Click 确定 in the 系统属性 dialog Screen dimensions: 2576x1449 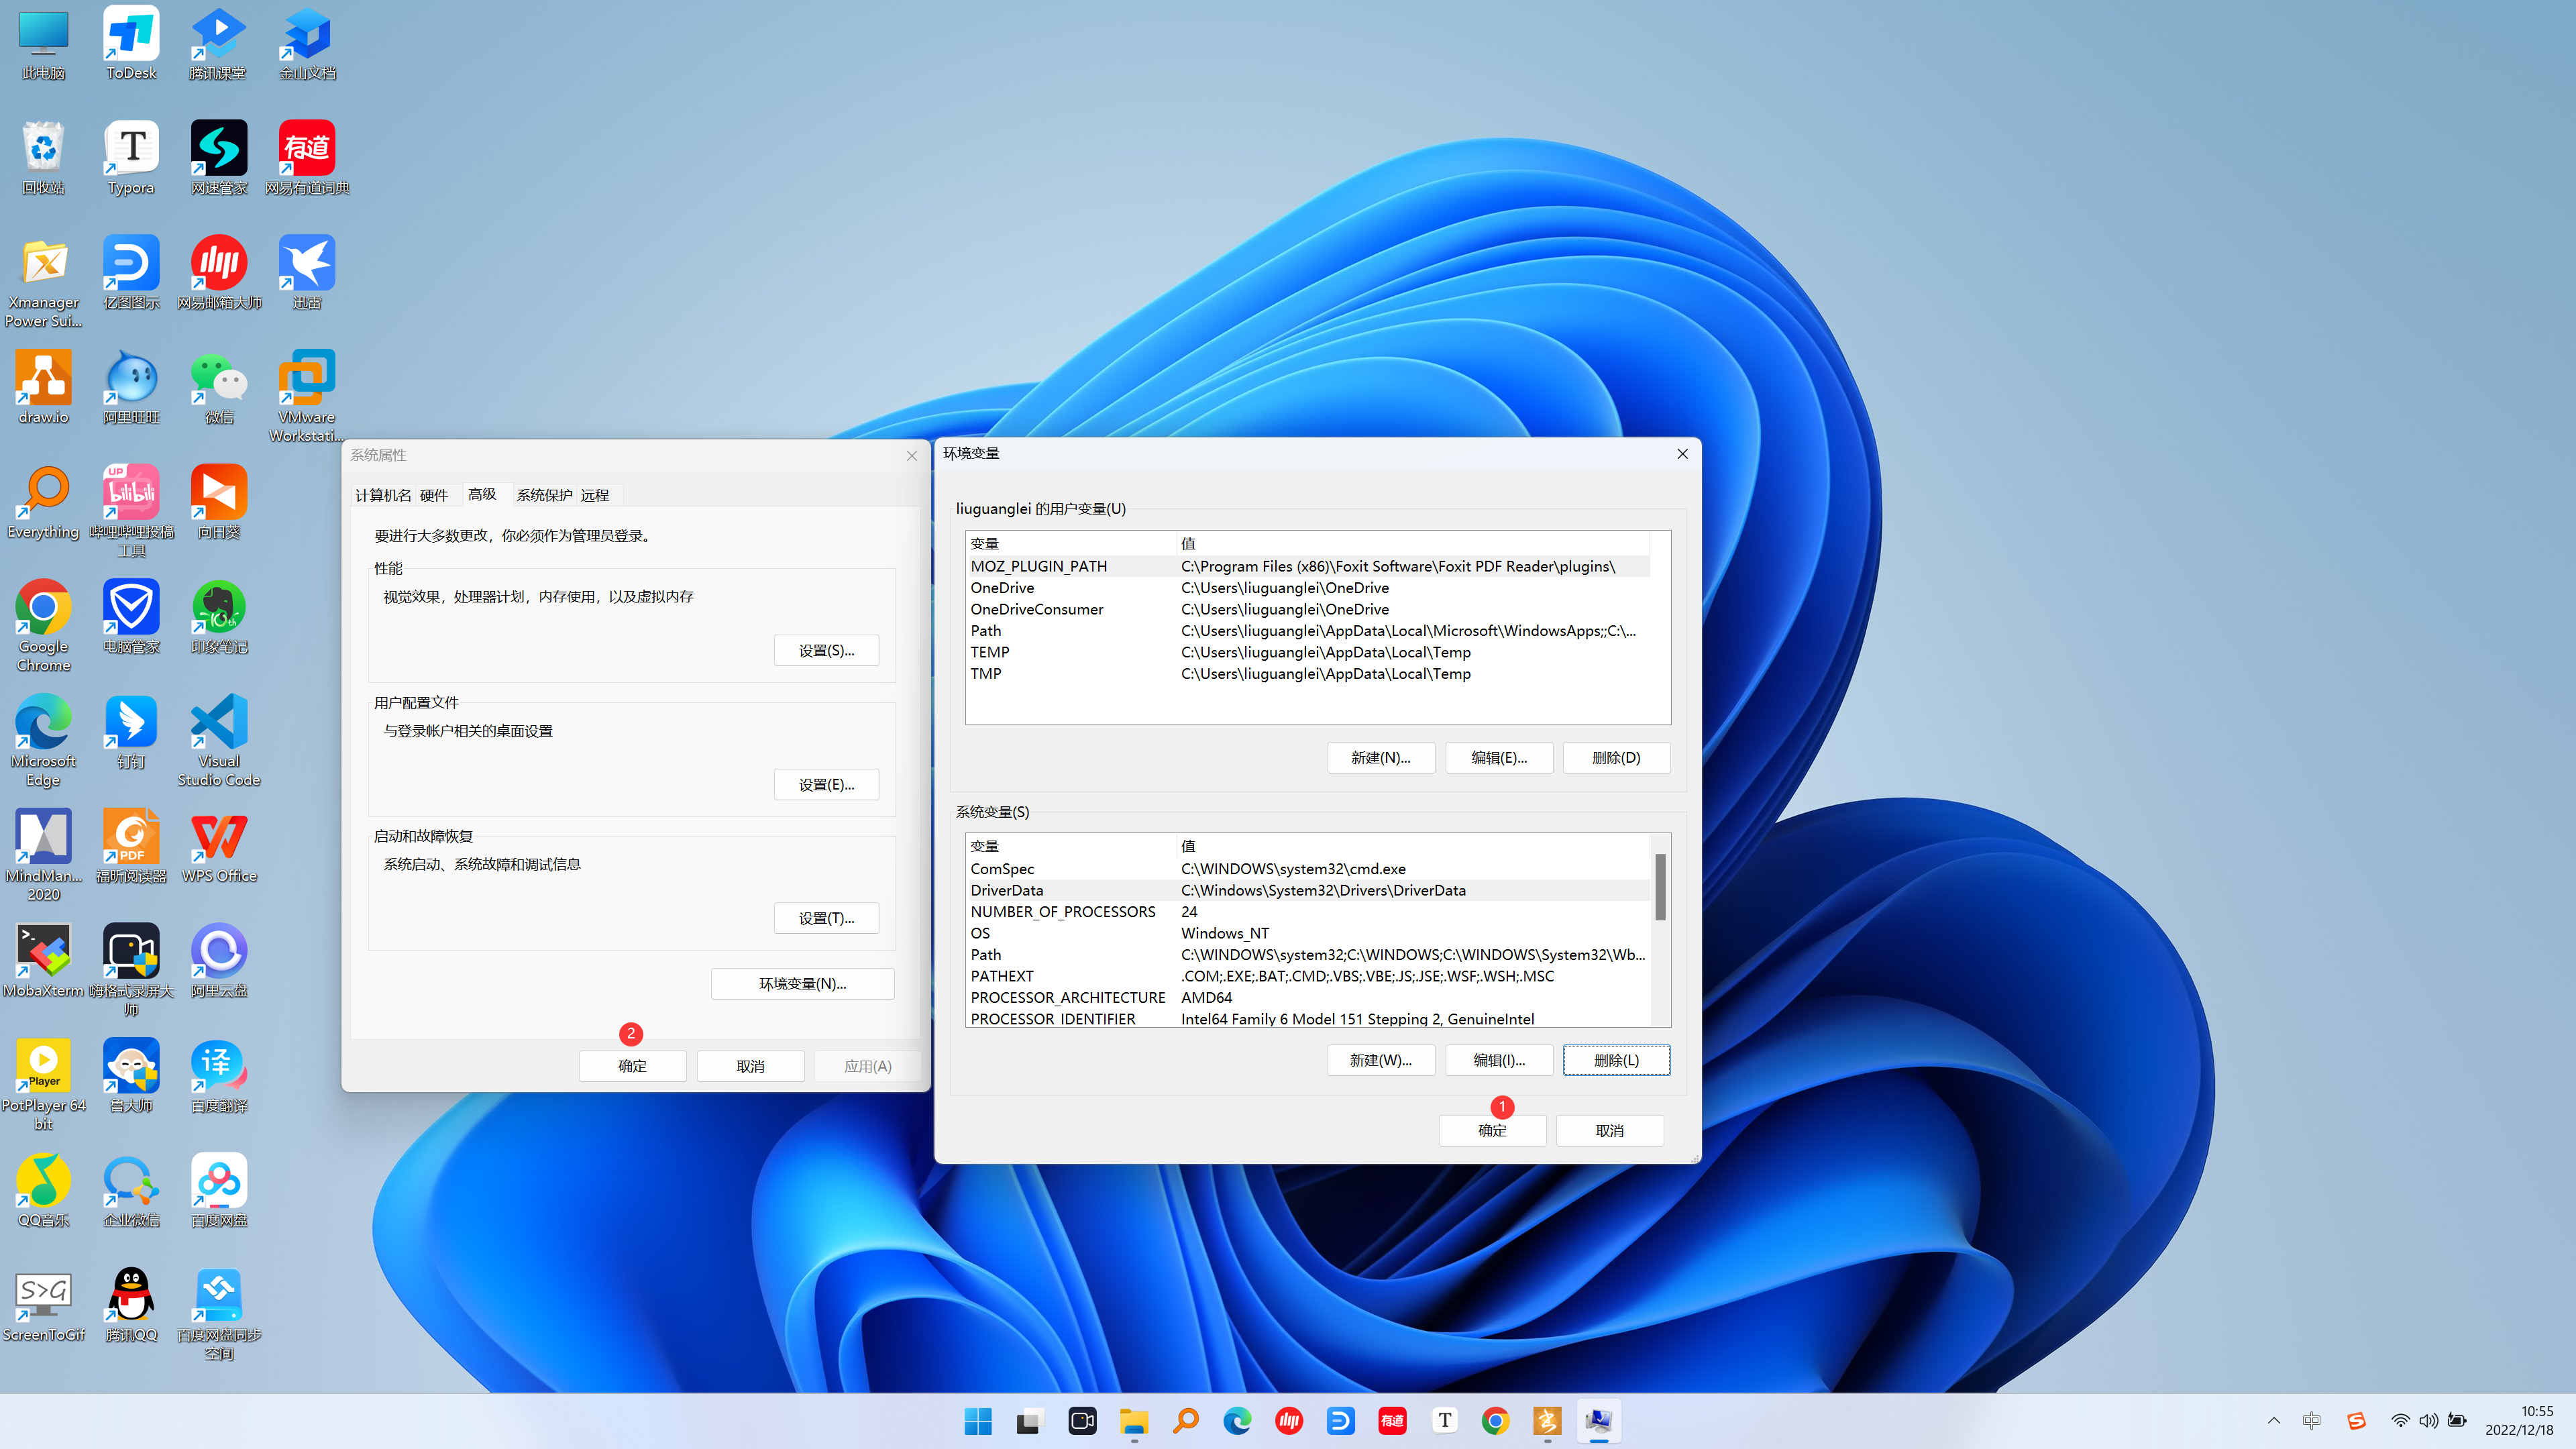pyautogui.click(x=632, y=1066)
